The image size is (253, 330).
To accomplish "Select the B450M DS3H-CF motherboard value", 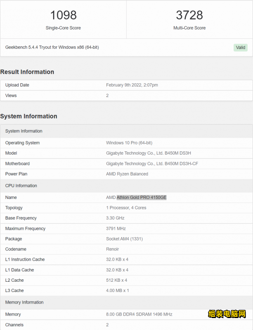I will 152,163.
